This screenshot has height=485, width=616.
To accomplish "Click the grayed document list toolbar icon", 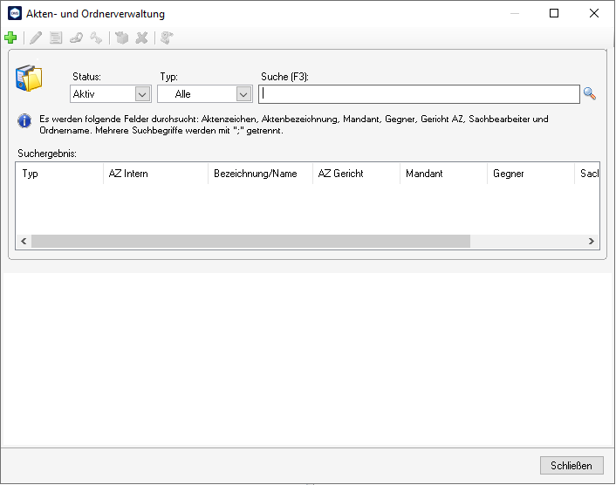I will pos(56,38).
